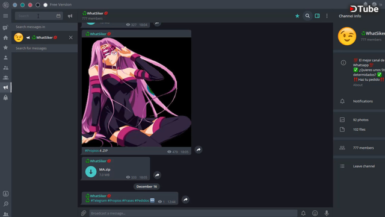
Task: Show groups sidebar icon
Action: point(5,68)
